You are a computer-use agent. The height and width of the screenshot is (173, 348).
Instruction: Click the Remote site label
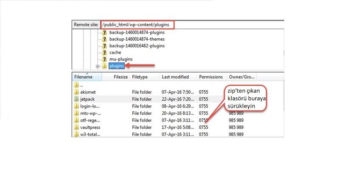tap(86, 25)
